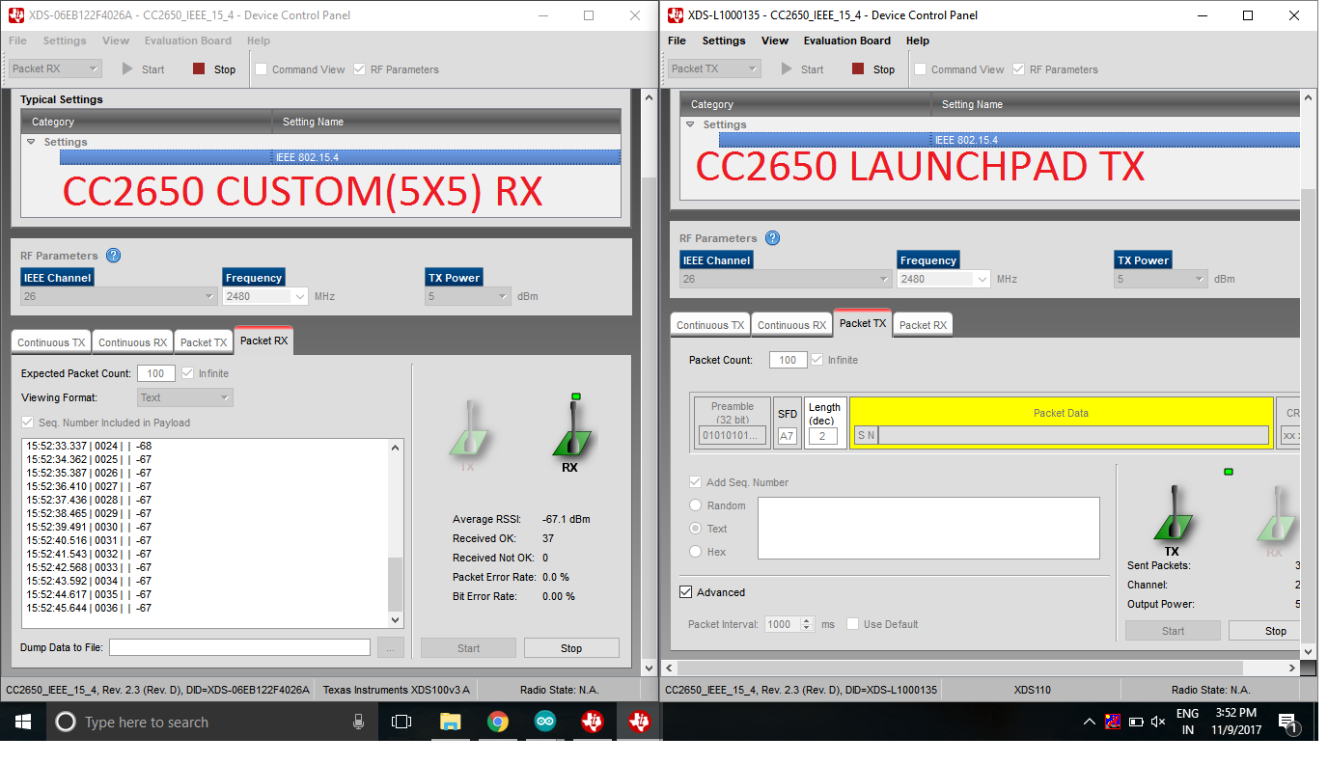Click the Cortana microphone icon

[x=358, y=722]
